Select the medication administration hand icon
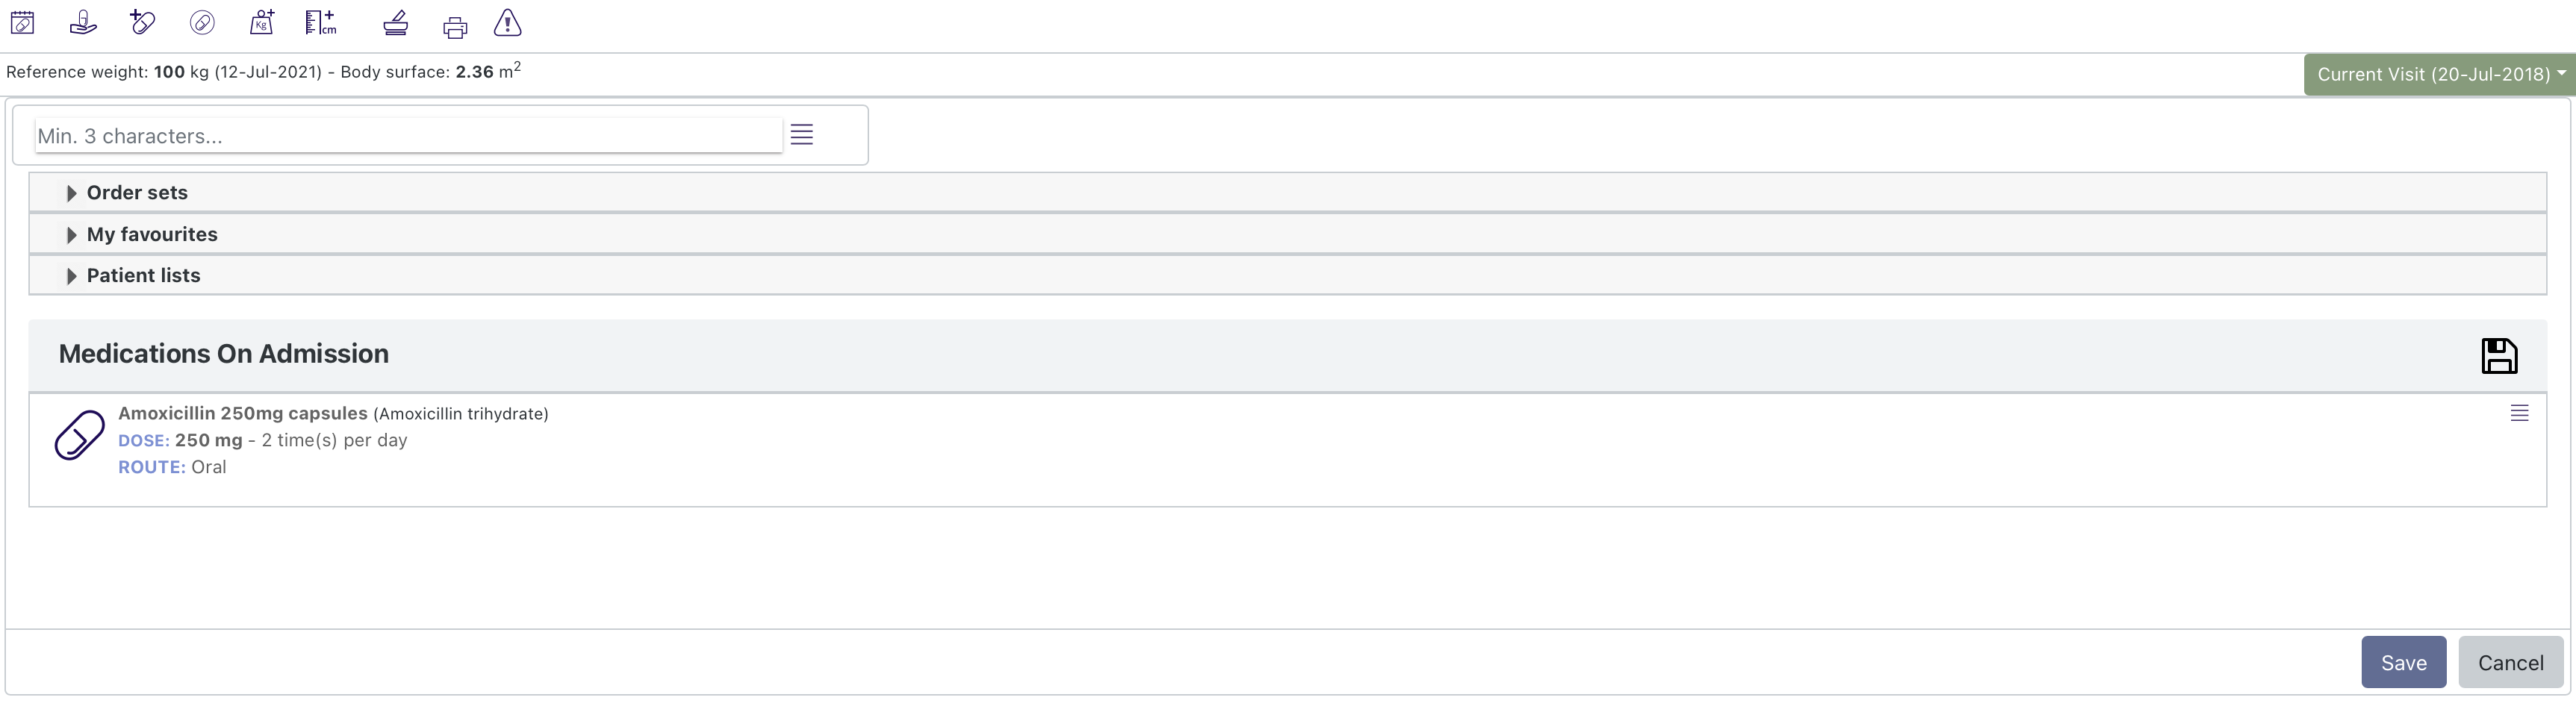Screen dimensions: 2576x712 82,22
